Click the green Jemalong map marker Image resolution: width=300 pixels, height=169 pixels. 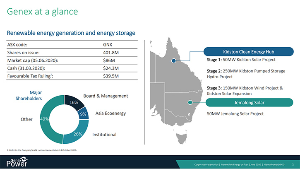[190, 102]
